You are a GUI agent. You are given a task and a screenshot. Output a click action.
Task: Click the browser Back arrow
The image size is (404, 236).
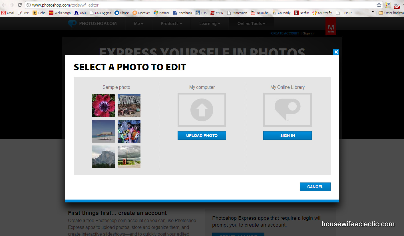pos(4,5)
